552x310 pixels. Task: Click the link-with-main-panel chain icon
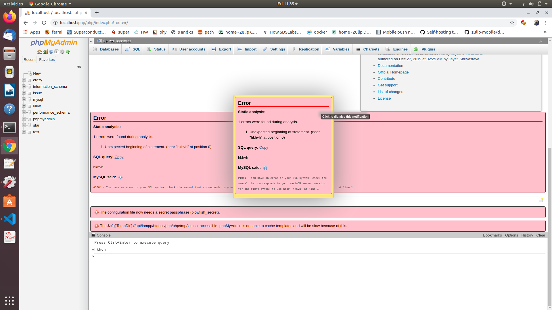(x=79, y=67)
